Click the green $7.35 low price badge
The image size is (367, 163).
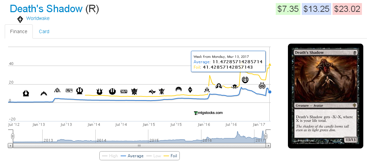[288, 9]
